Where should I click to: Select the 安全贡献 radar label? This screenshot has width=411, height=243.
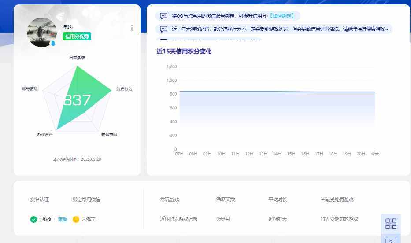click(x=109, y=135)
